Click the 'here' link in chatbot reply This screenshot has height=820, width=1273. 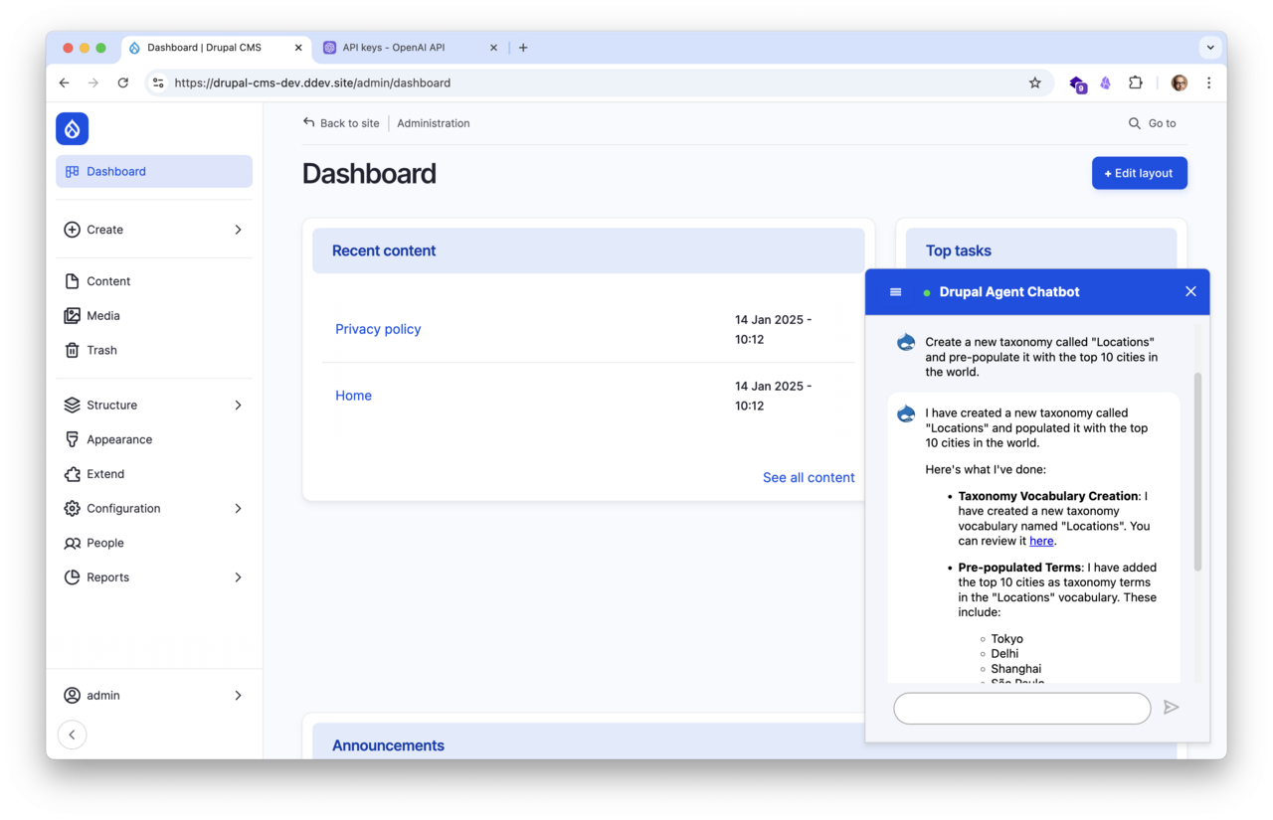[1041, 542]
